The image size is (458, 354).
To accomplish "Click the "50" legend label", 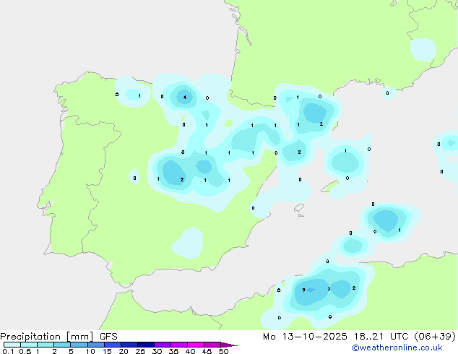I will (223, 351).
